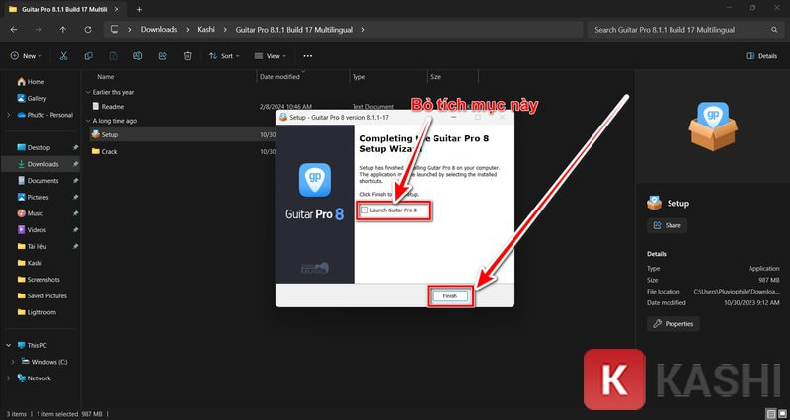This screenshot has height=420, width=790.
Task: Open the View dropdown
Action: tap(268, 56)
